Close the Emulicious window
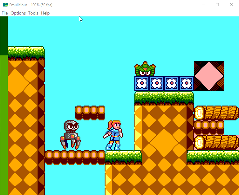The height and width of the screenshot is (195, 239). 231,5
